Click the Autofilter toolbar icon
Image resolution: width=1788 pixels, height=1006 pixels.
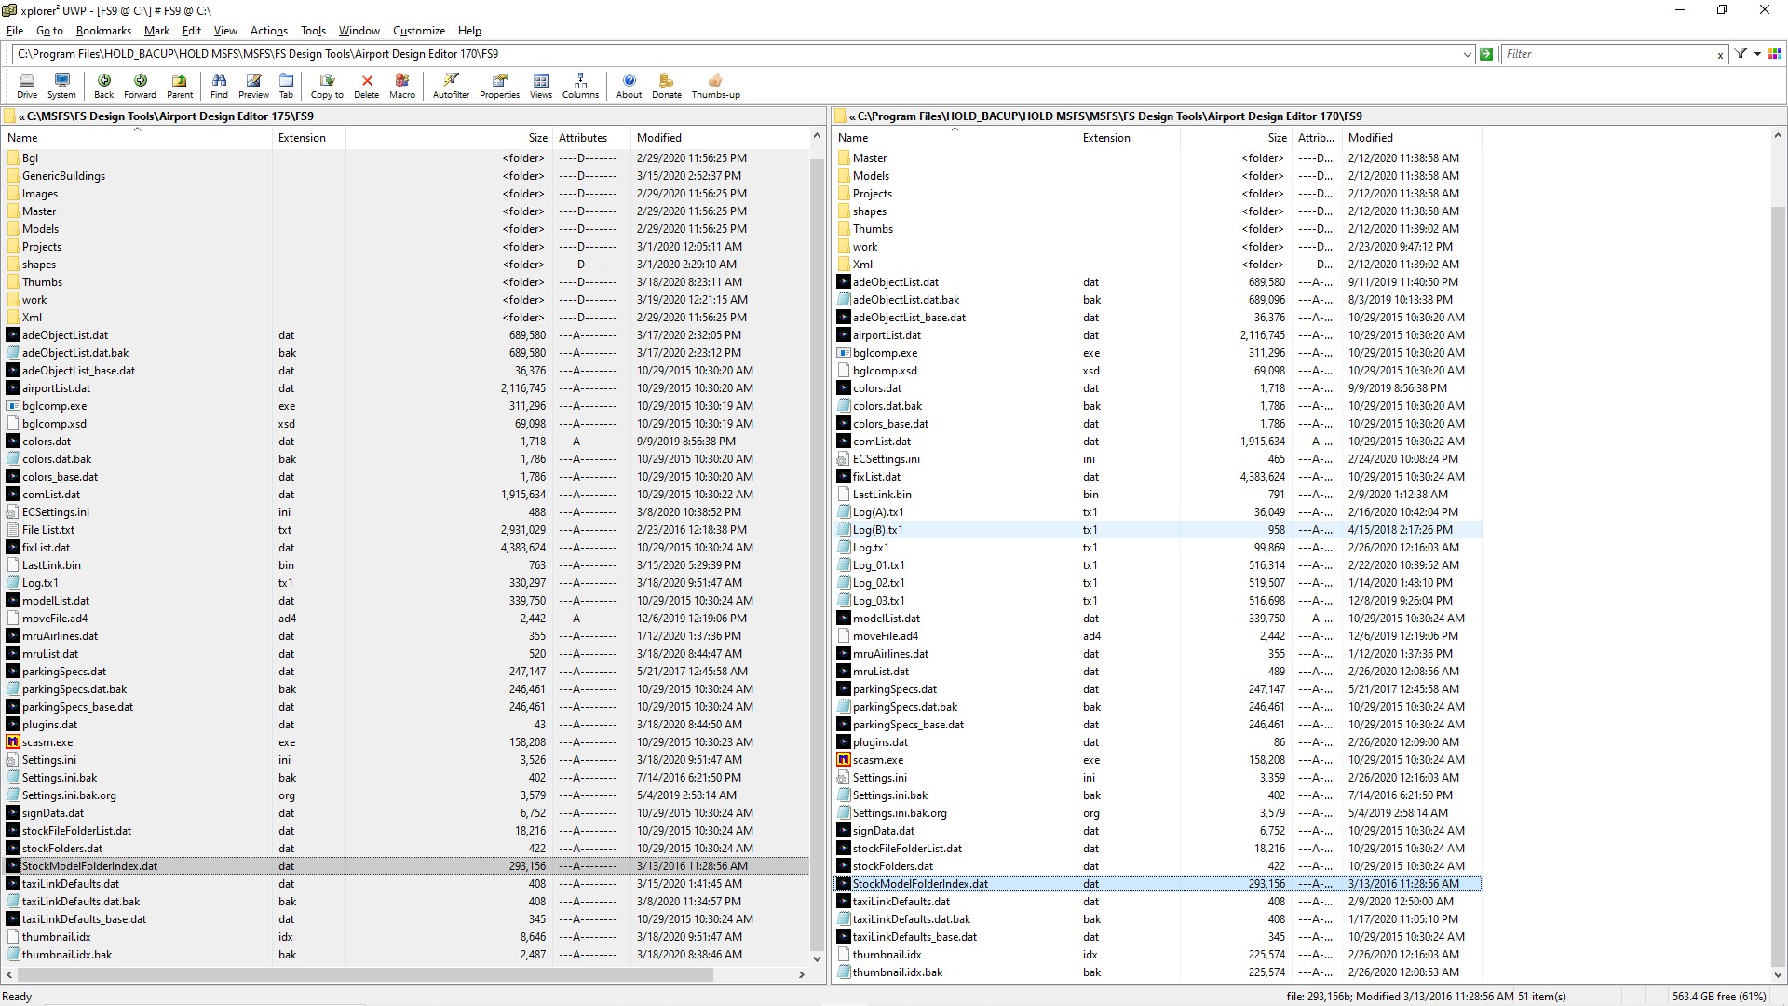click(451, 85)
